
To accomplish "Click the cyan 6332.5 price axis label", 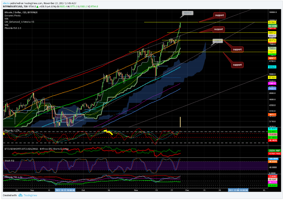I will tap(272, 67).
